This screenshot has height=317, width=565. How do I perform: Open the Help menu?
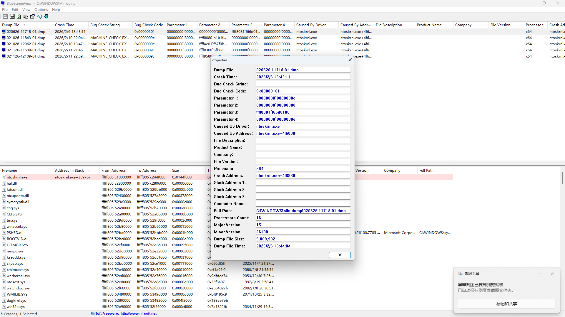pyautogui.click(x=56, y=10)
